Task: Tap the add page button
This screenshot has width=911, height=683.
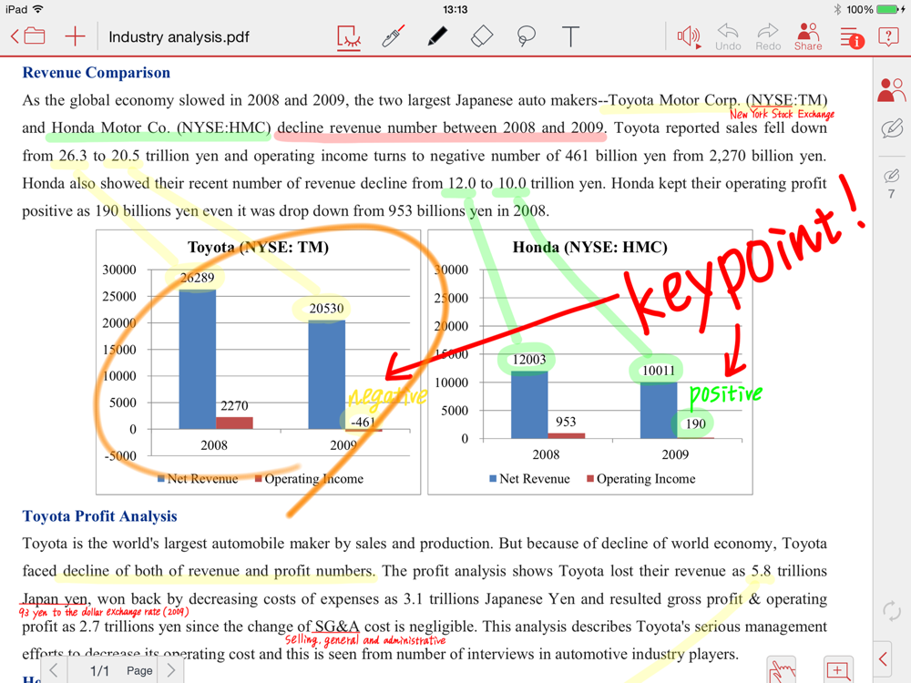Action: point(838,669)
